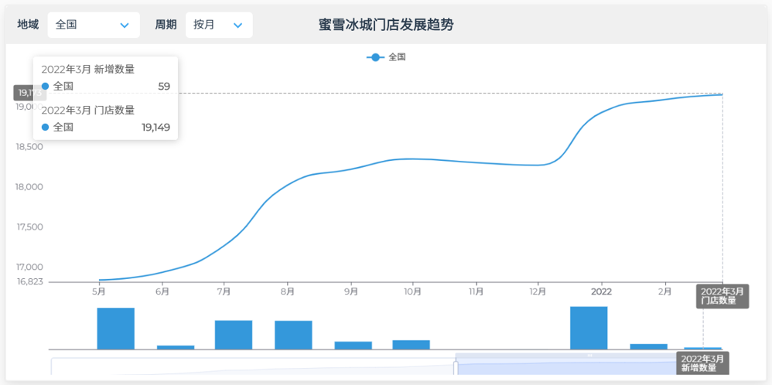Click the 2022 label on the x-axis

pos(601,292)
